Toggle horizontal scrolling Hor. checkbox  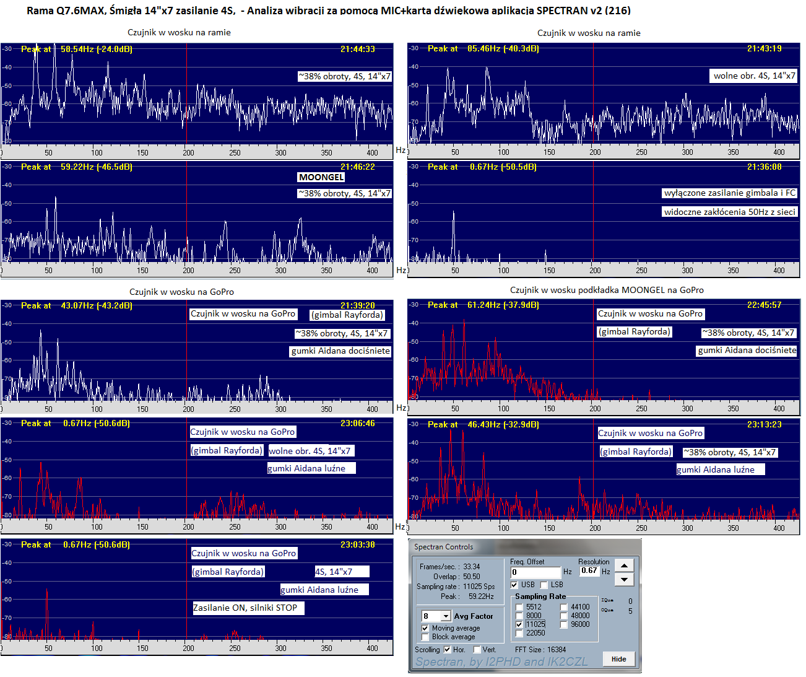(448, 650)
